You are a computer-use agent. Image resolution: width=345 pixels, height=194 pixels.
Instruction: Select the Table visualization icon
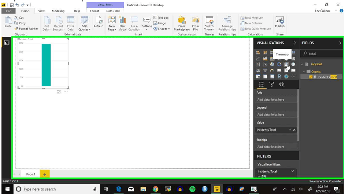point(265,77)
